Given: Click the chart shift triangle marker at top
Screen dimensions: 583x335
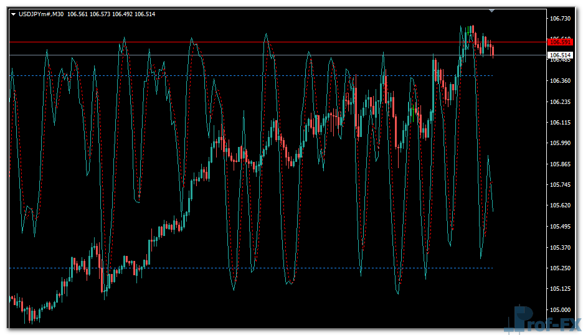Looking at the screenshot, I should (492, 11).
